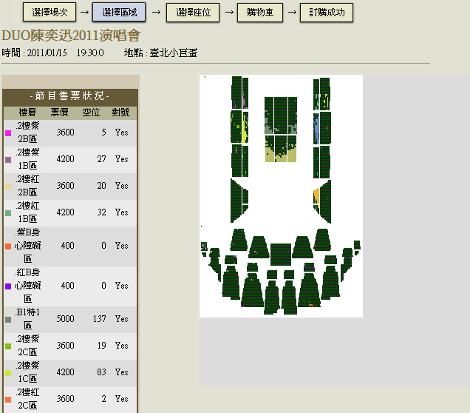Click the center square floor block on seat map
The height and width of the screenshot is (413, 470).
pyautogui.click(x=281, y=255)
